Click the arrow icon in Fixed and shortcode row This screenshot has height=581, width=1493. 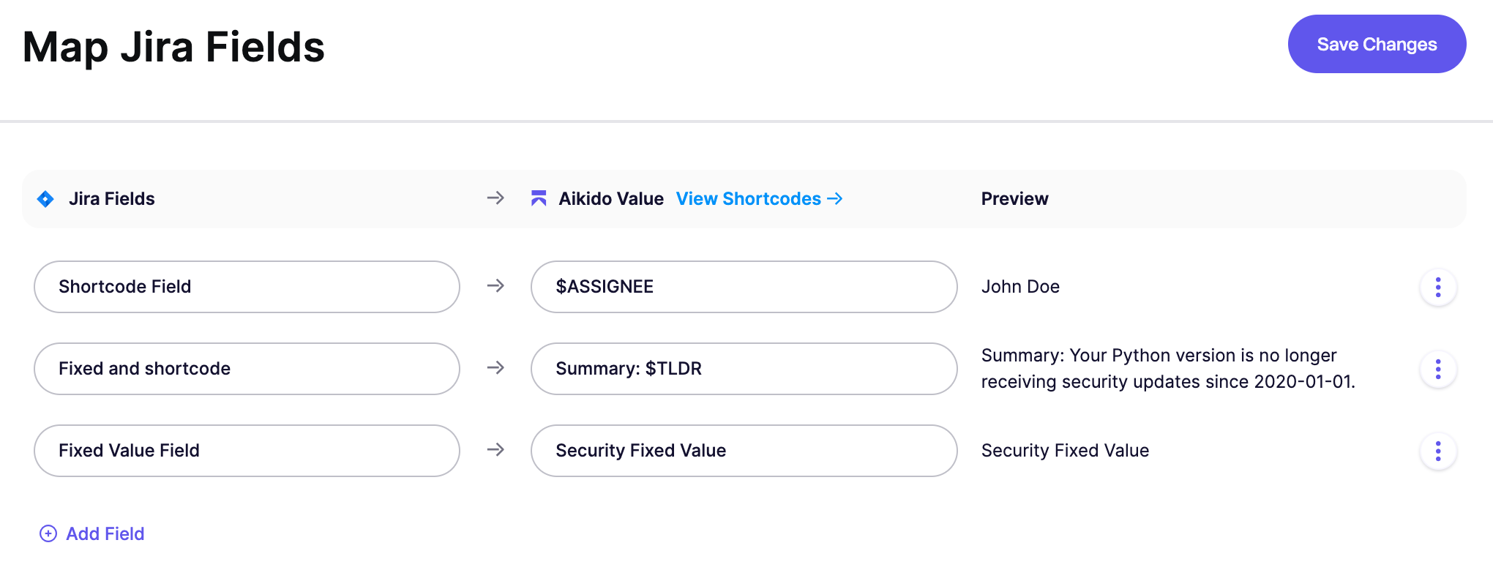[495, 368]
